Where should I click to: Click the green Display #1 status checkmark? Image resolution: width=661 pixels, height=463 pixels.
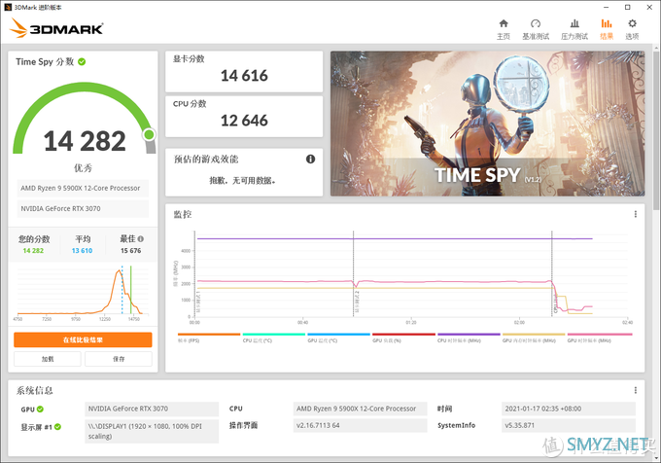tap(57, 427)
